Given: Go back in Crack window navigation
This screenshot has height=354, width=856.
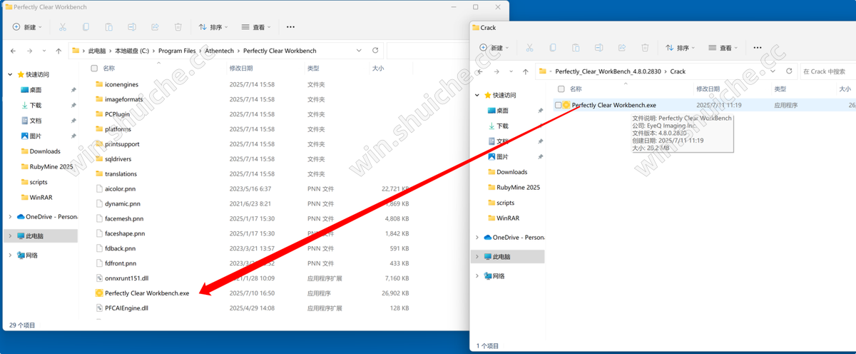Looking at the screenshot, I should pyautogui.click(x=479, y=71).
